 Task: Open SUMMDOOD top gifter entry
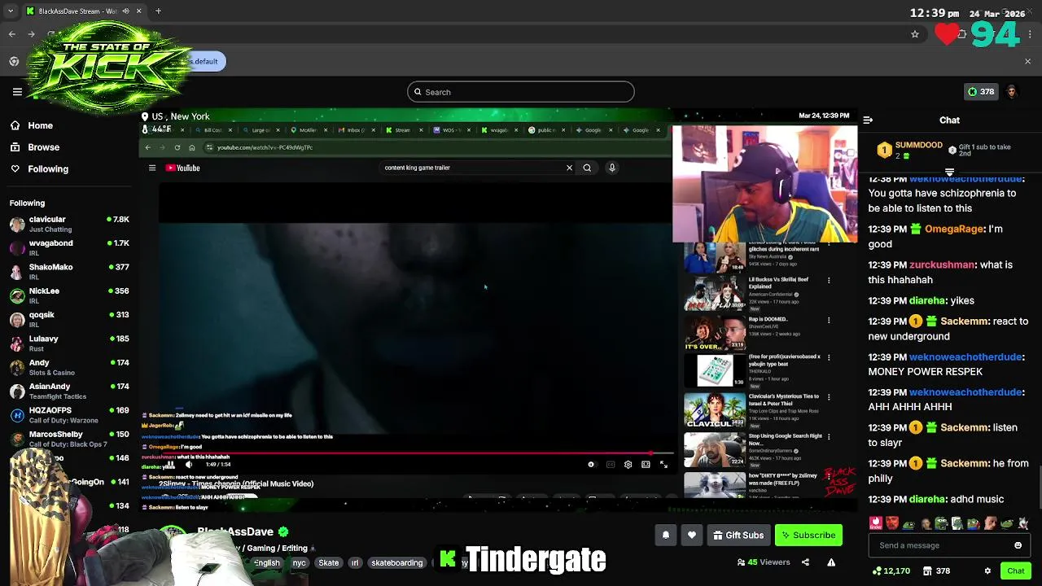[910, 150]
